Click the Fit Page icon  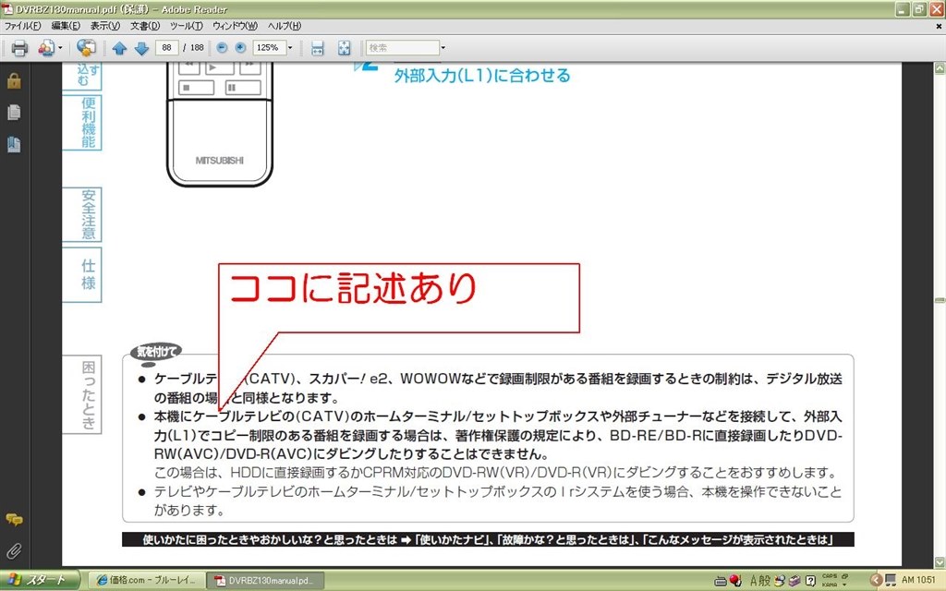click(343, 47)
